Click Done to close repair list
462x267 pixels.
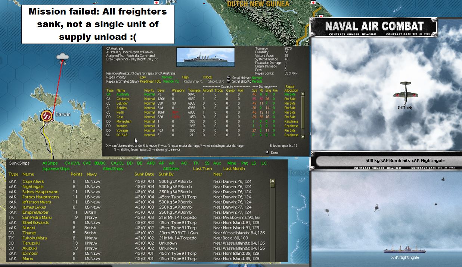tap(275, 152)
